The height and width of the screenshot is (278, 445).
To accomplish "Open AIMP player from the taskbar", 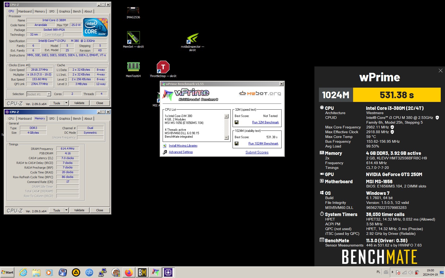I will pos(76,272).
